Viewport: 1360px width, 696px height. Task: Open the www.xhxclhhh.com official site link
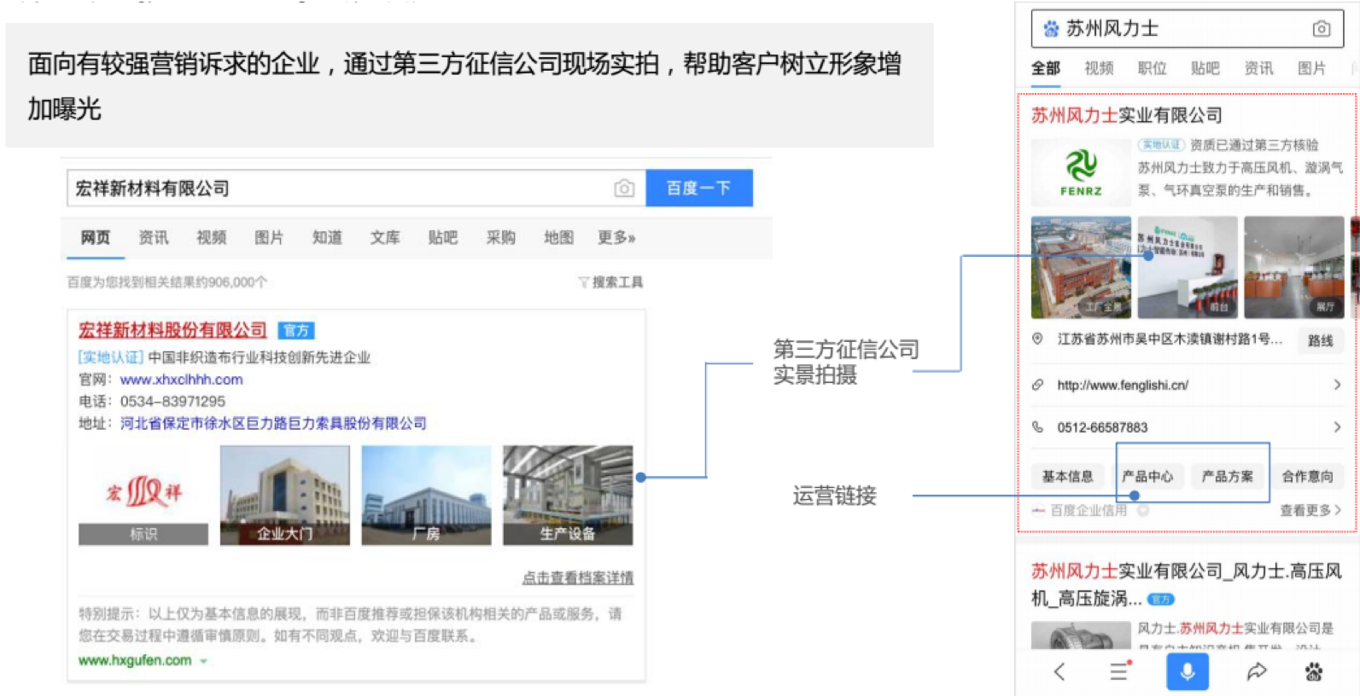pos(181,380)
